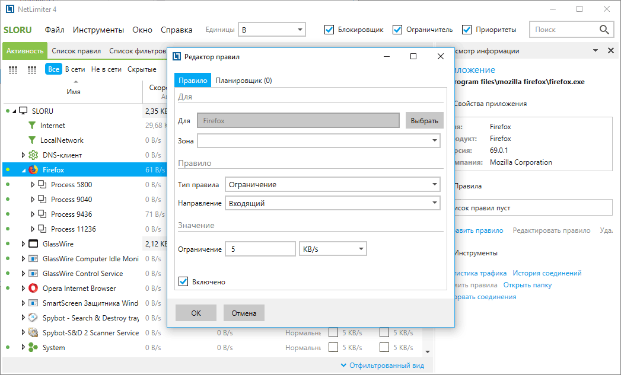Enable the right 5 KB/s checkbox in the System row
The width and height of the screenshot is (621, 375).
(384, 347)
